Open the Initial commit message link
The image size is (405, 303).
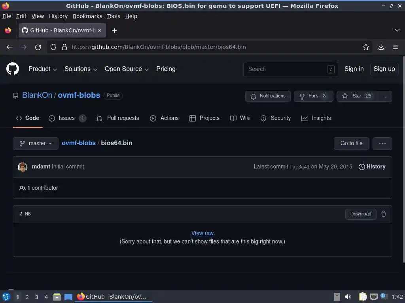(x=68, y=167)
